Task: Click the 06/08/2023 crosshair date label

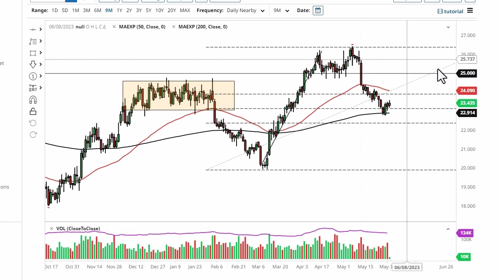Action: (x=407, y=267)
